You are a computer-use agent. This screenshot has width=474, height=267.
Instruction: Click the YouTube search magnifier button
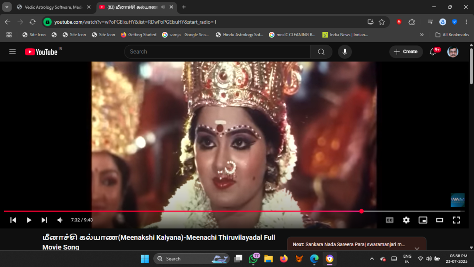(x=321, y=52)
